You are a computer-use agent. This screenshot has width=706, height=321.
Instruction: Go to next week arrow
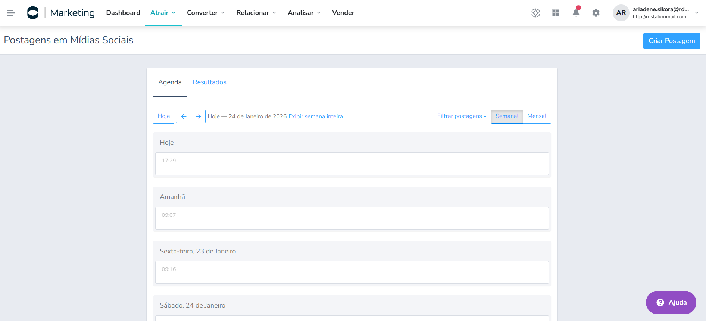pyautogui.click(x=198, y=116)
